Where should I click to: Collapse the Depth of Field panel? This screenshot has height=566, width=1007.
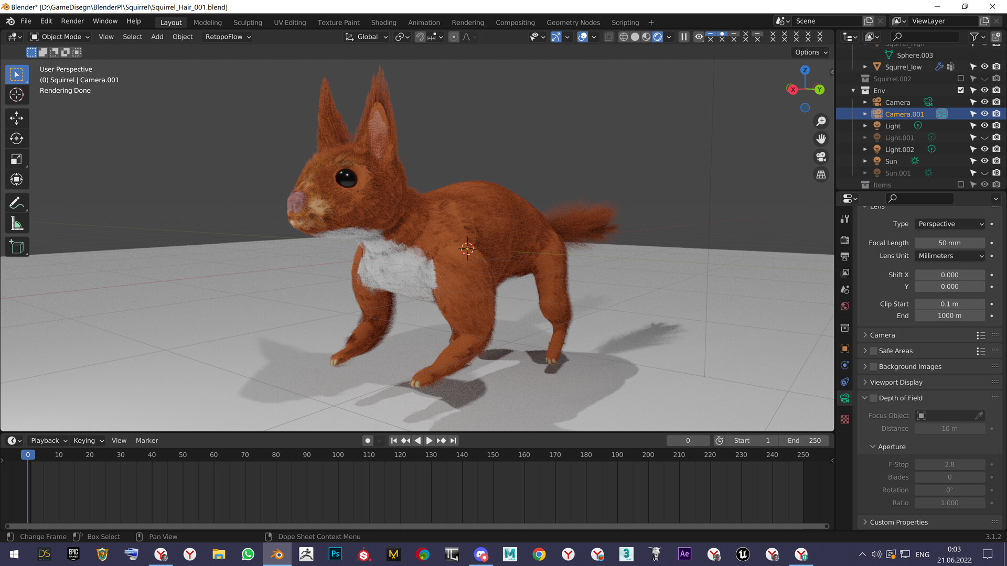click(x=865, y=398)
